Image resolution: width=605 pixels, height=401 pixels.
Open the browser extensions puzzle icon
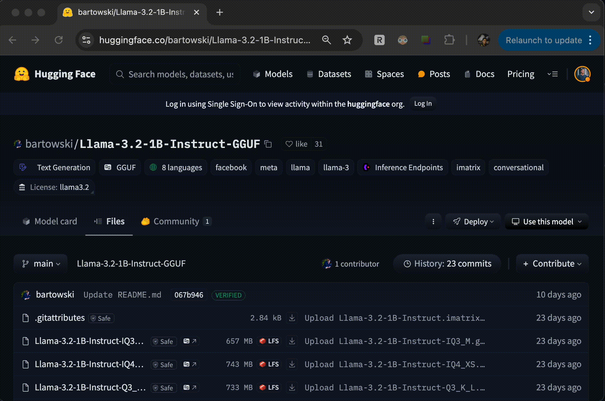click(x=449, y=40)
